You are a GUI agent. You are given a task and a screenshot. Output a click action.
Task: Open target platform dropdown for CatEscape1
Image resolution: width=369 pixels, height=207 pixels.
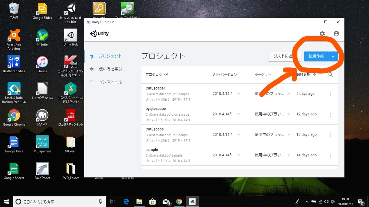pyautogui.click(x=289, y=94)
